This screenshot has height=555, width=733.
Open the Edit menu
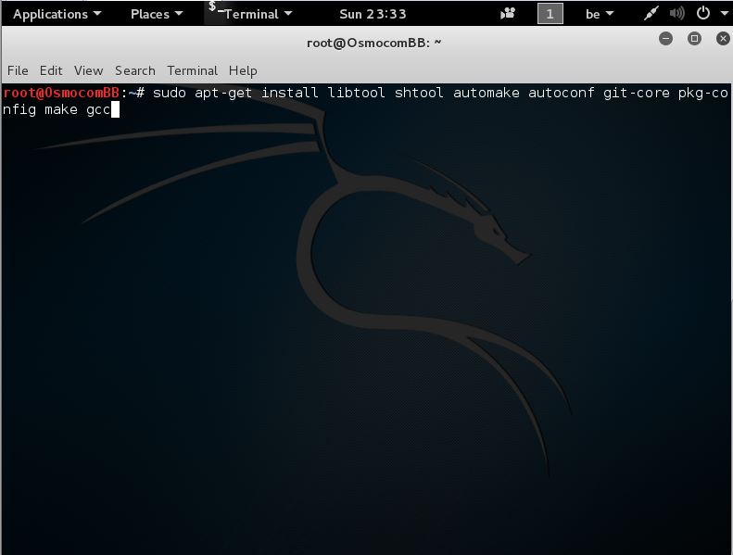pyautogui.click(x=51, y=70)
